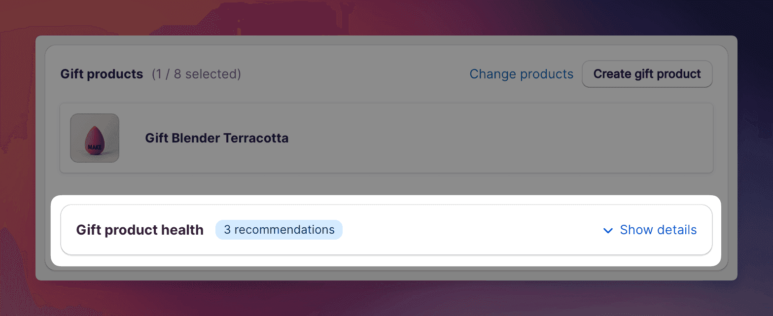Select the Gift Blender Terracotta product name
The image size is (773, 316).
[x=216, y=138]
